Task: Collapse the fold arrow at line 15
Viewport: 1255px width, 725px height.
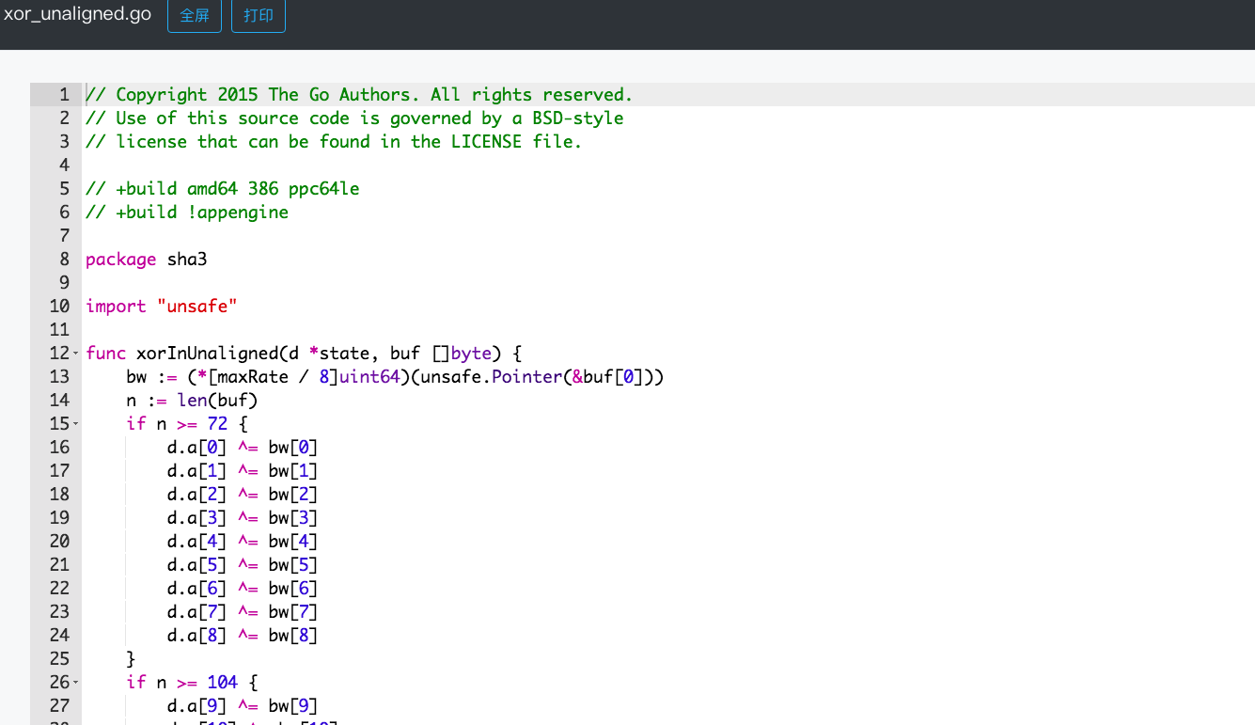Action: click(x=76, y=424)
